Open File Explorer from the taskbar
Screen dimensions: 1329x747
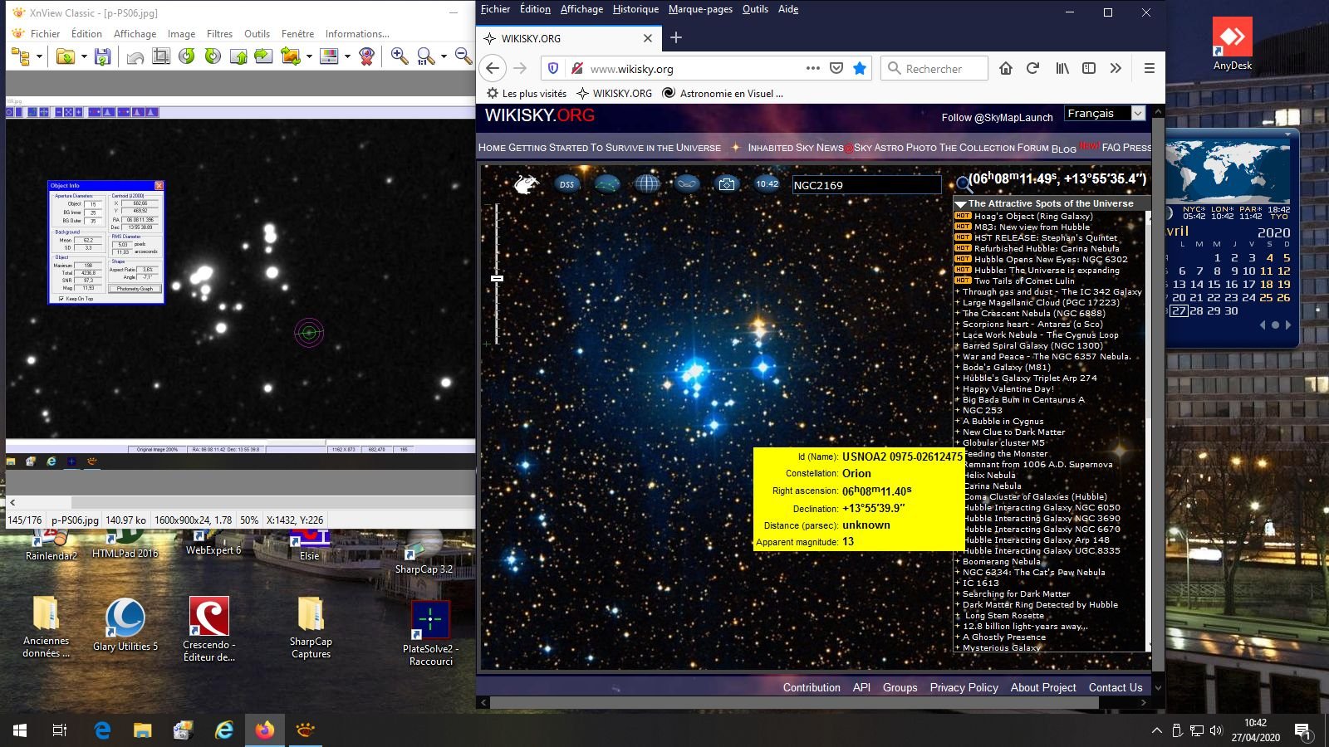143,730
